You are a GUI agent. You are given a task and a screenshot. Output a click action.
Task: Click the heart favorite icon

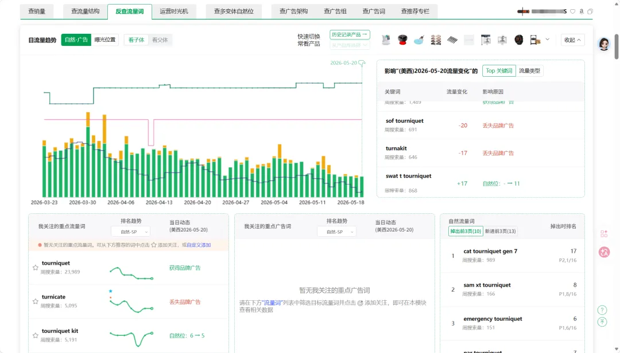tap(572, 11)
